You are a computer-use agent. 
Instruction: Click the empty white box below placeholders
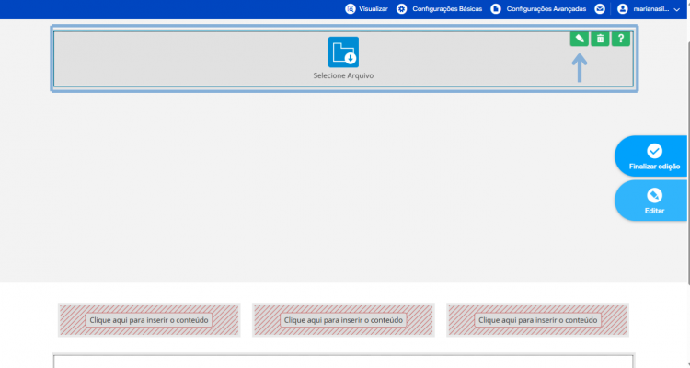(x=343, y=362)
